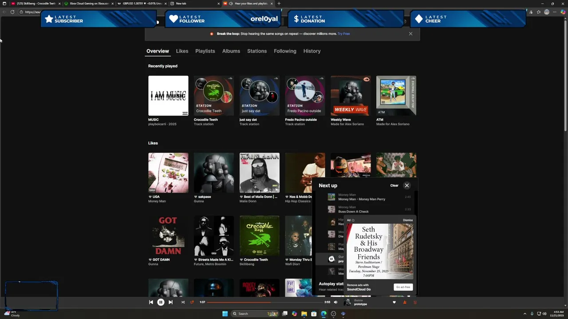Open the Crocodile Teeth track station
Viewport: 568px width, 319px height.
click(214, 96)
